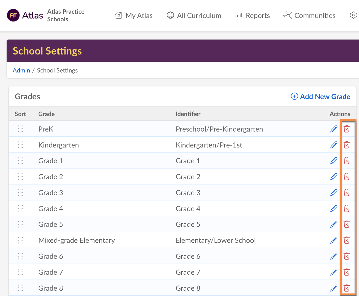Click Add New Grade

(x=320, y=97)
